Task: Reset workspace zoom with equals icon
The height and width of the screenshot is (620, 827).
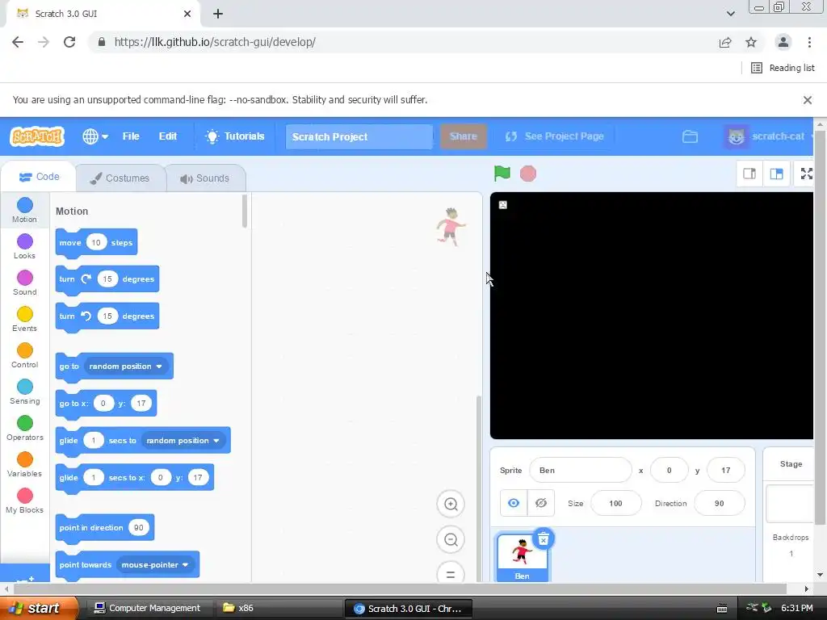Action: pyautogui.click(x=451, y=574)
